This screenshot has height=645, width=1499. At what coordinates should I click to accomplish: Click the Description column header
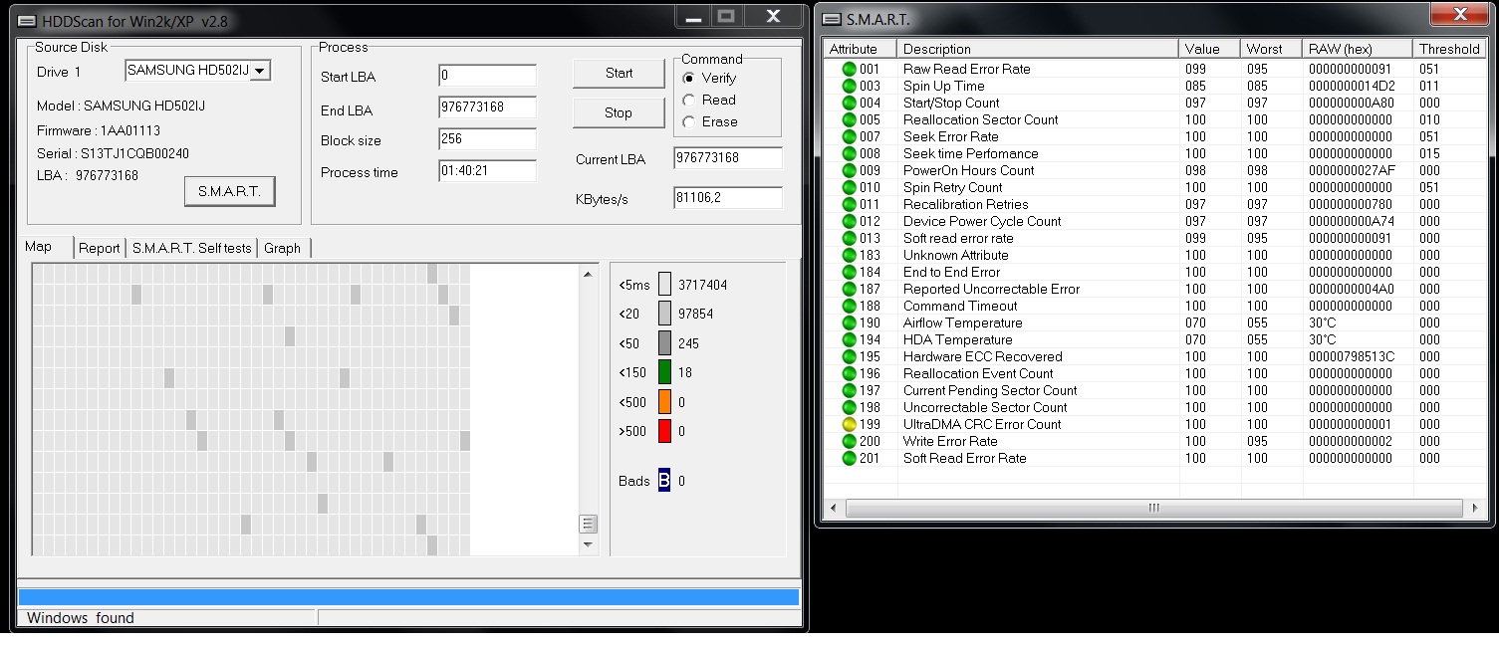tap(1037, 49)
